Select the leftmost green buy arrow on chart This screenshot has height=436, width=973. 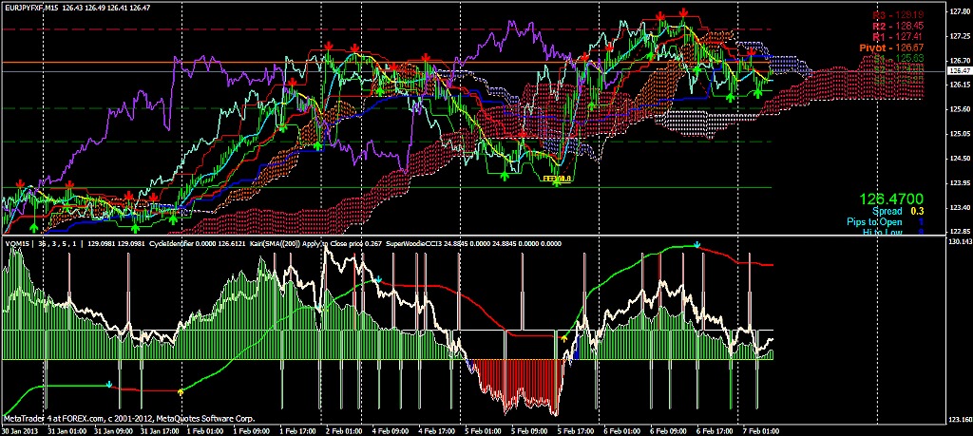click(x=34, y=228)
